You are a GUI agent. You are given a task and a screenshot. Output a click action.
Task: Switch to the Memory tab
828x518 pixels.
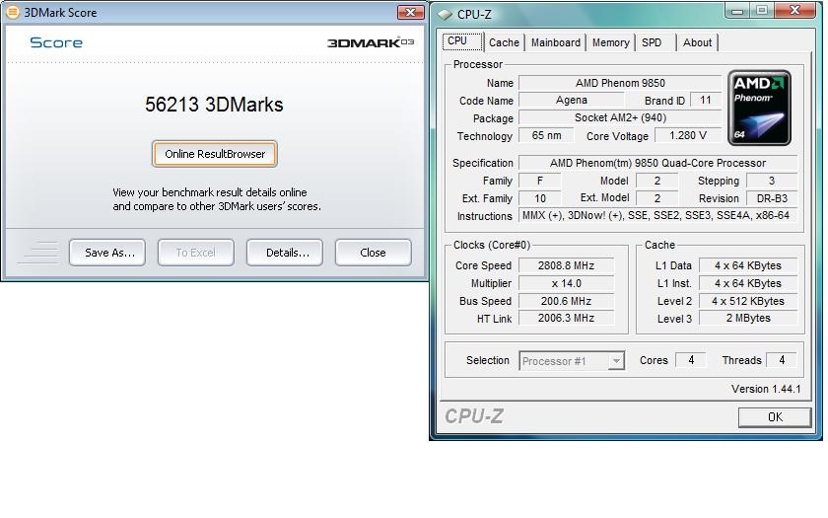(x=610, y=42)
